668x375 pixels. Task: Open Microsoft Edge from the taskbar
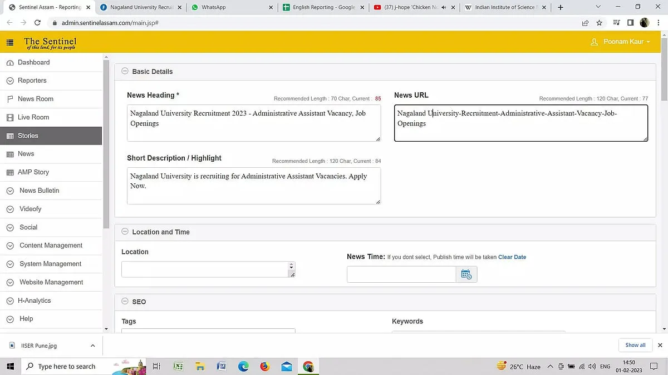pyautogui.click(x=243, y=367)
